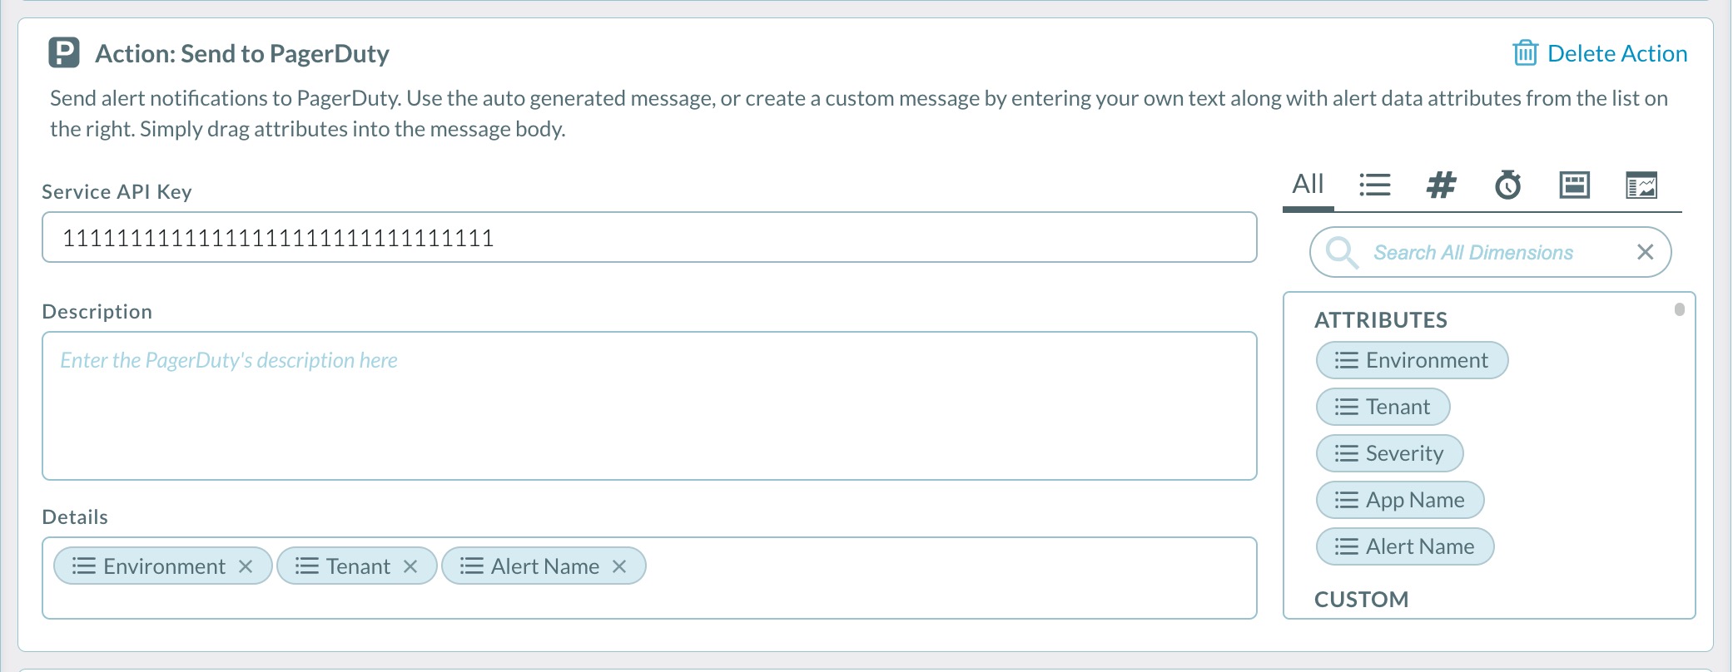Click the Delete Action trash icon
The height and width of the screenshot is (672, 1733).
[1525, 52]
